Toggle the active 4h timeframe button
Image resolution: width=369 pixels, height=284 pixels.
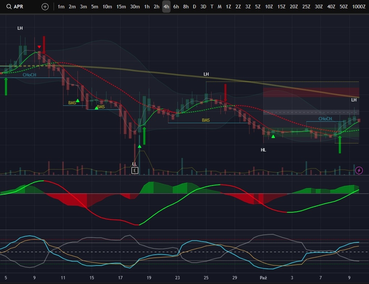pyautogui.click(x=166, y=7)
